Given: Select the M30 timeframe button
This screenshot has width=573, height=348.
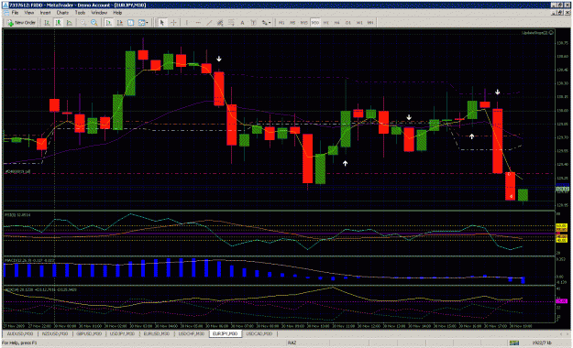Looking at the screenshot, I should tap(315, 23).
